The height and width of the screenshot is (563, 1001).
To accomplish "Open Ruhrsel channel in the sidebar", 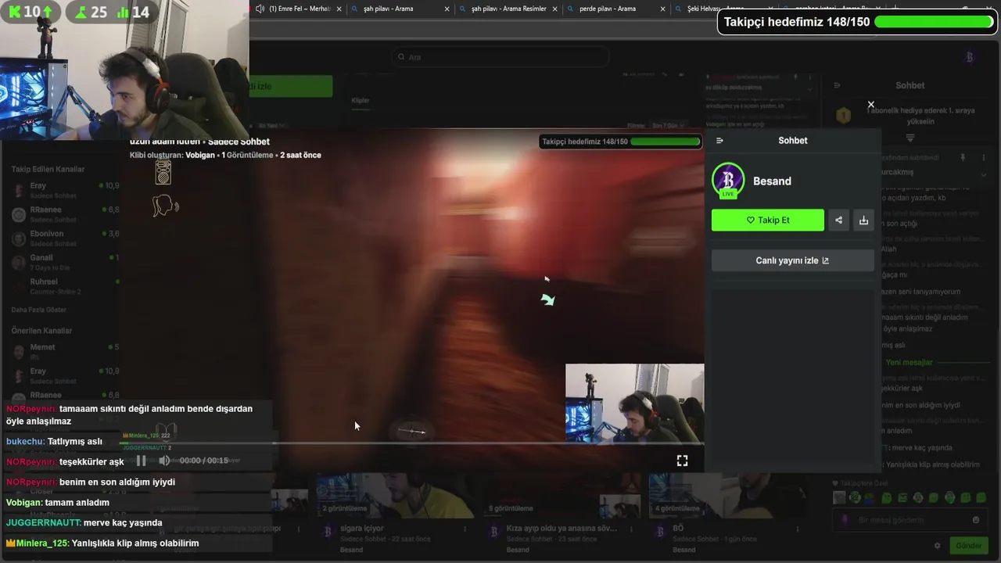I will pyautogui.click(x=66, y=286).
